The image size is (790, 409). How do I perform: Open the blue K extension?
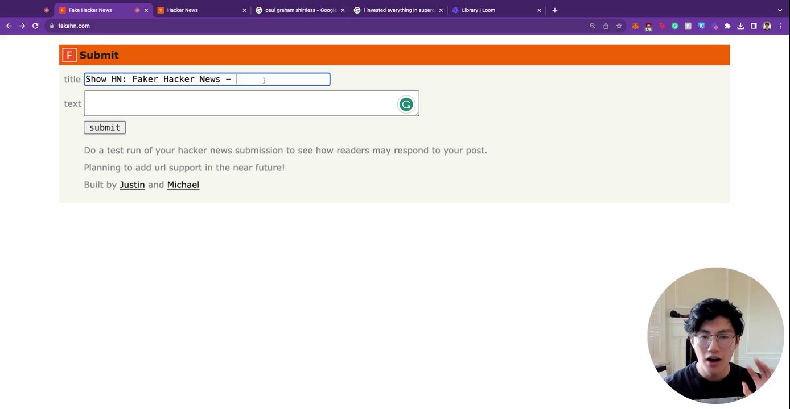[x=701, y=26]
